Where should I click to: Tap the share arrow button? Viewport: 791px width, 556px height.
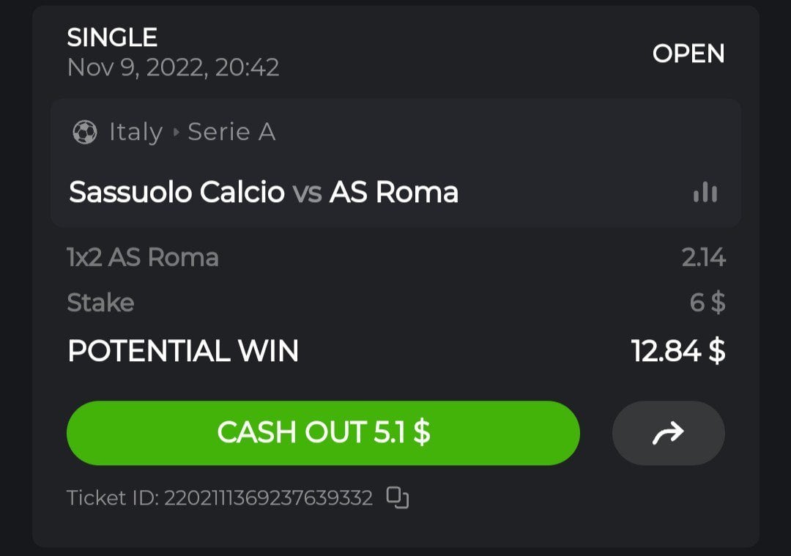click(x=668, y=433)
